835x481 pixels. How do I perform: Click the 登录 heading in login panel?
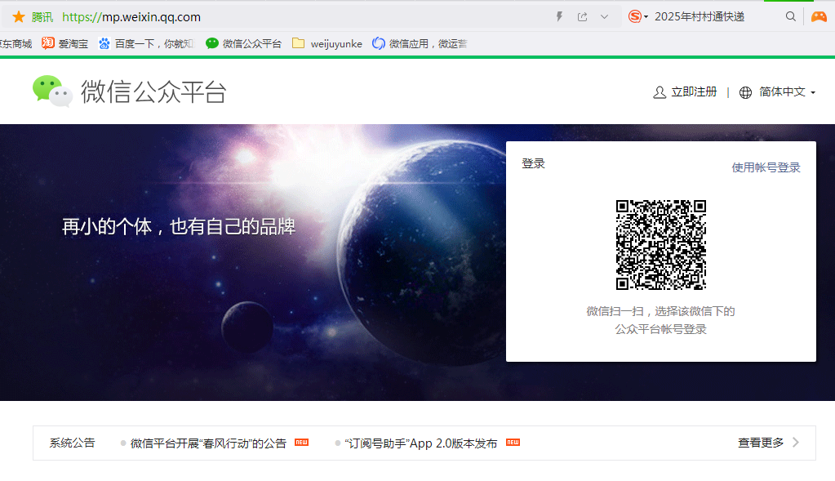[x=534, y=163]
